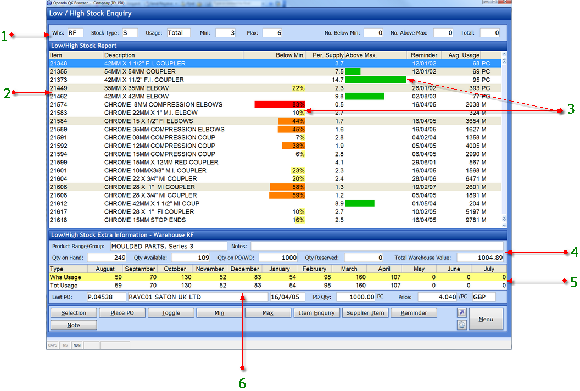580x391 pixels.
Task: Click the list single down-arrow scroll button
Action: click(504, 225)
